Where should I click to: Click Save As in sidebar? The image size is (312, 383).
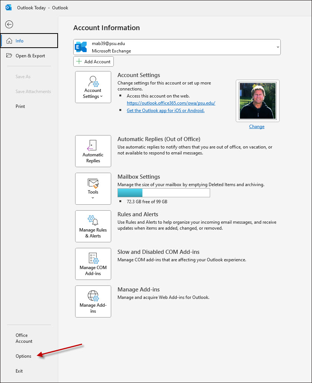tap(23, 76)
